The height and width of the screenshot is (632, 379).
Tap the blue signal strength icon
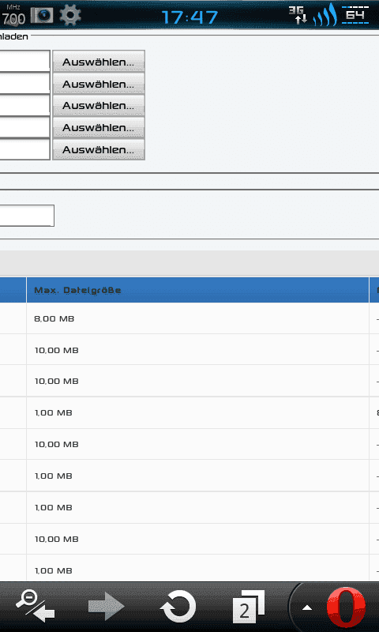coord(325,16)
